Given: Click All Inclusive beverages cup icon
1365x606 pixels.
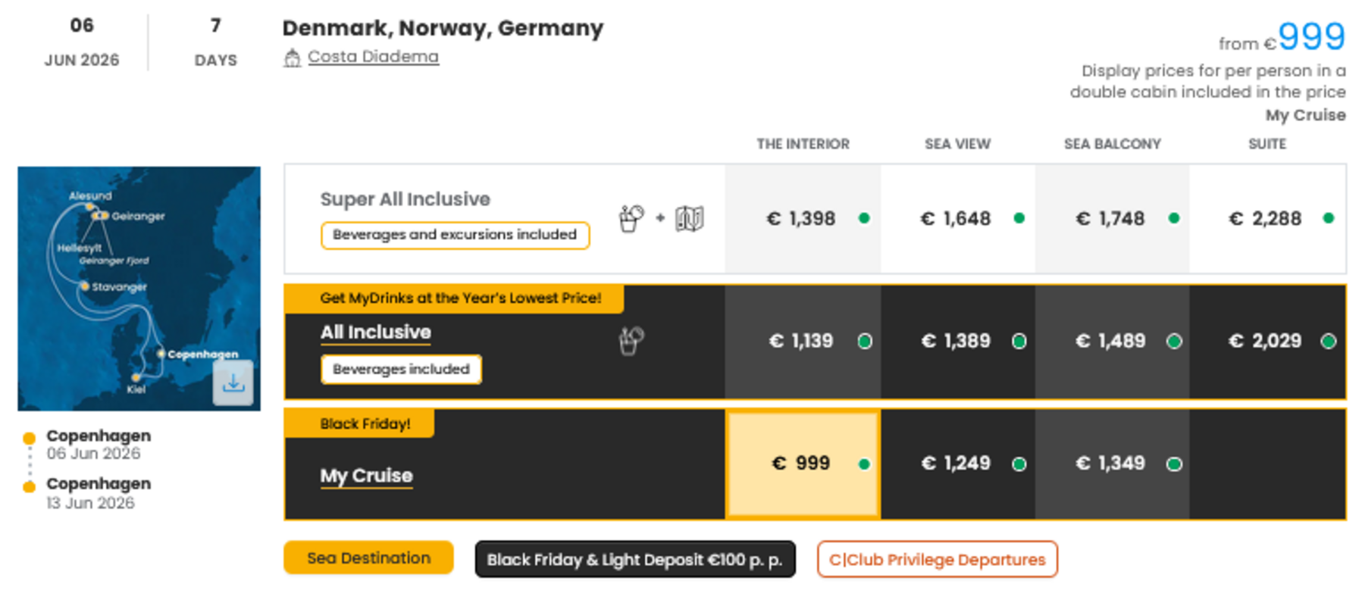Looking at the screenshot, I should tap(631, 341).
